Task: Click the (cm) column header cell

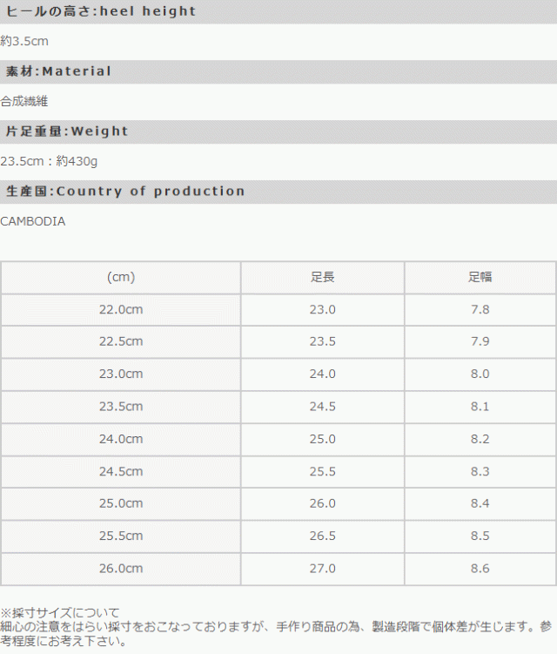Action: coord(121,278)
